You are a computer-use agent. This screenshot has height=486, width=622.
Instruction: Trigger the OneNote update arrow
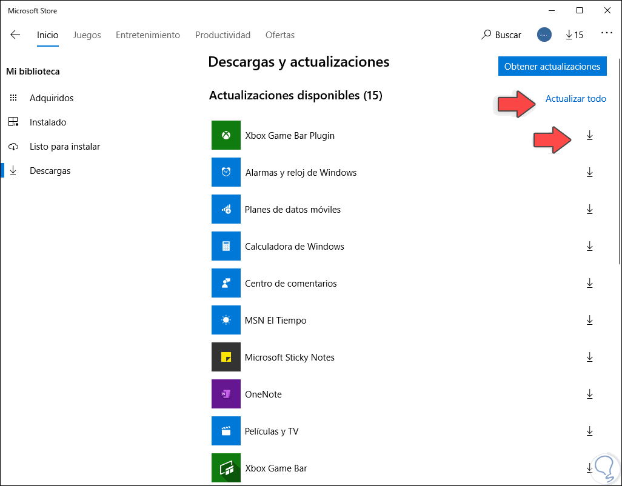coord(589,394)
